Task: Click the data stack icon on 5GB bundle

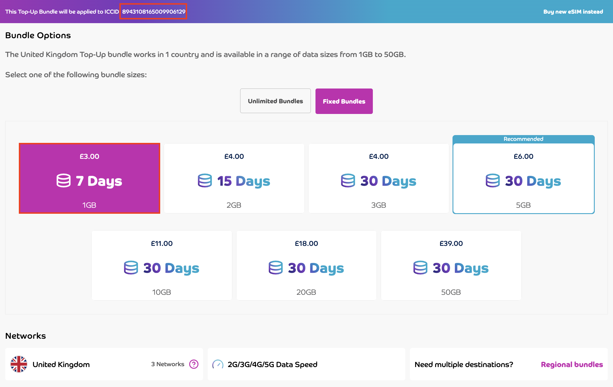Action: [492, 181]
